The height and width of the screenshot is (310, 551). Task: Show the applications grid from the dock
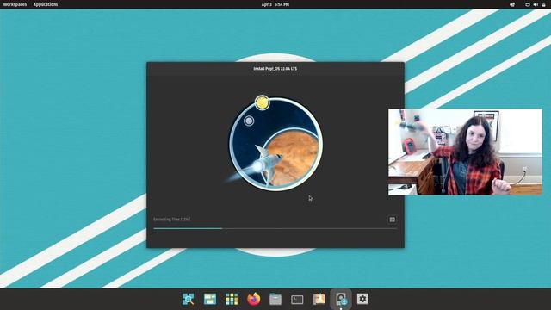pyautogui.click(x=232, y=299)
